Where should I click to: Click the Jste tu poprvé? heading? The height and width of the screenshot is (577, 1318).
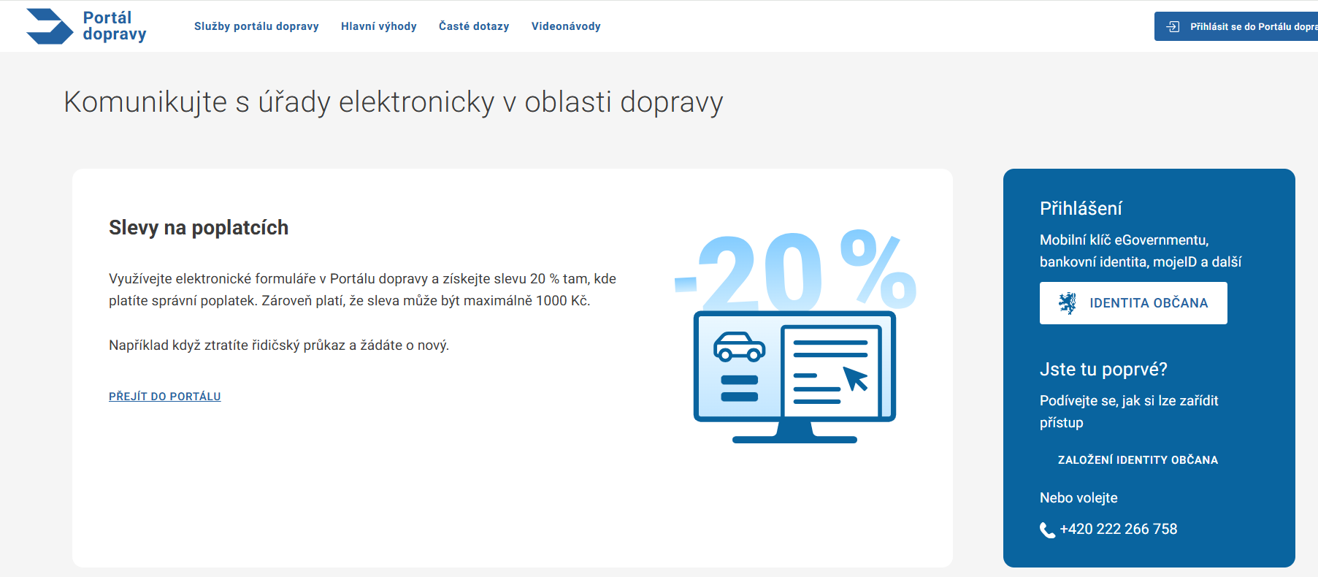1103,370
